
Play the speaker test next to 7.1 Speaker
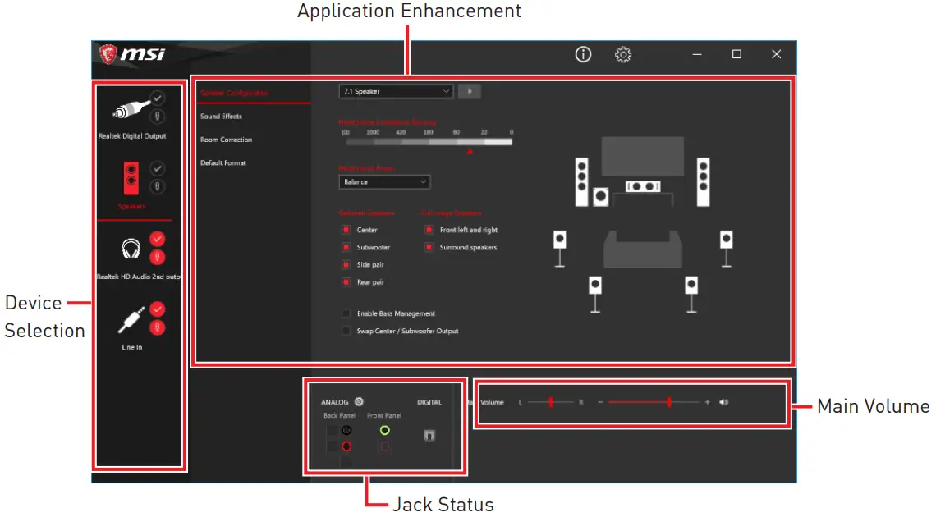(470, 91)
